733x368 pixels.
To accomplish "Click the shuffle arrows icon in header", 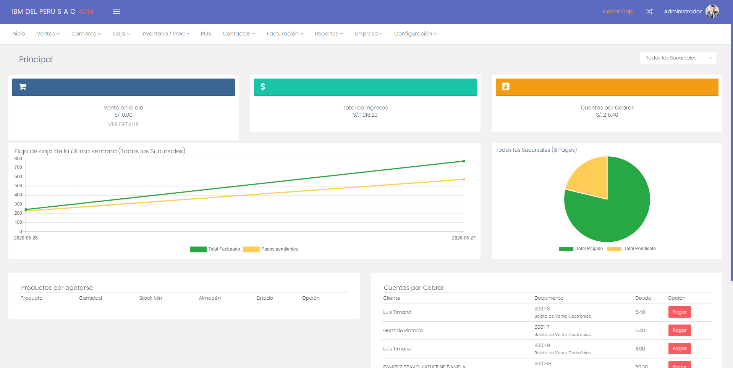I will 649,11.
